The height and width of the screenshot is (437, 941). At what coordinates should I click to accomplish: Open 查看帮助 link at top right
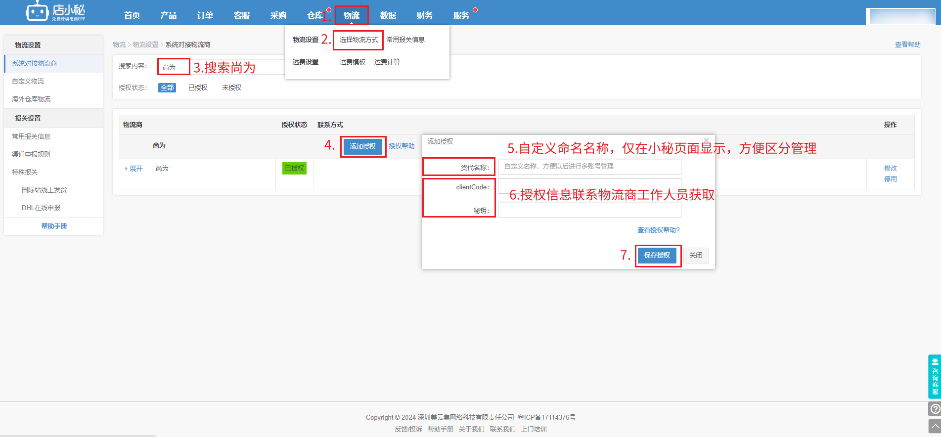907,44
